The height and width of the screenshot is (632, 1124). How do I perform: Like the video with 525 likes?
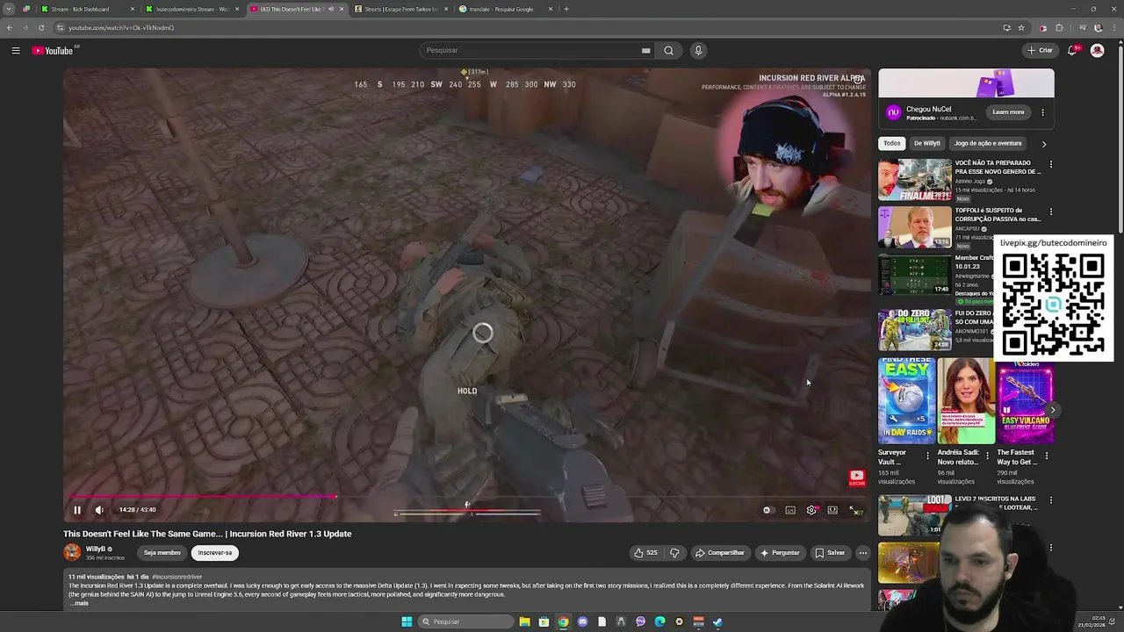(645, 553)
